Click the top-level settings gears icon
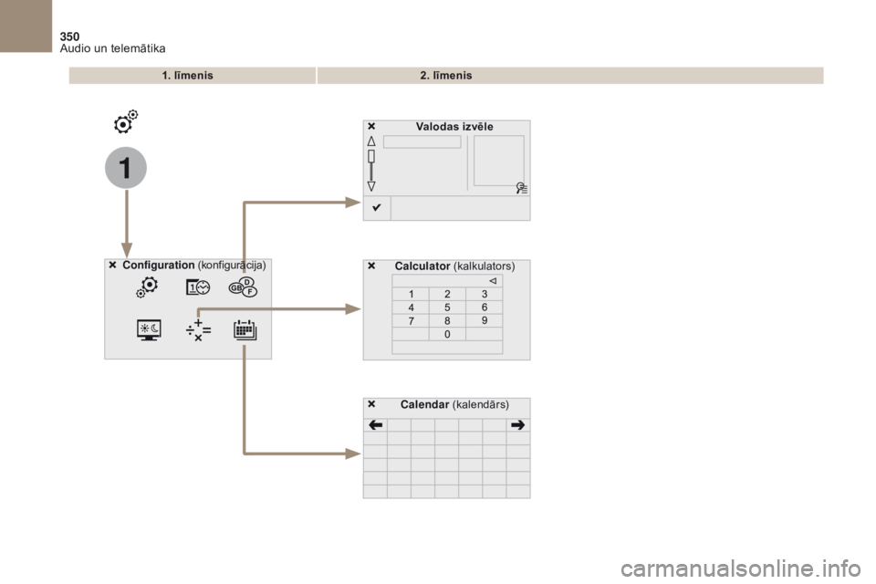The width and height of the screenshot is (876, 584). (126, 121)
